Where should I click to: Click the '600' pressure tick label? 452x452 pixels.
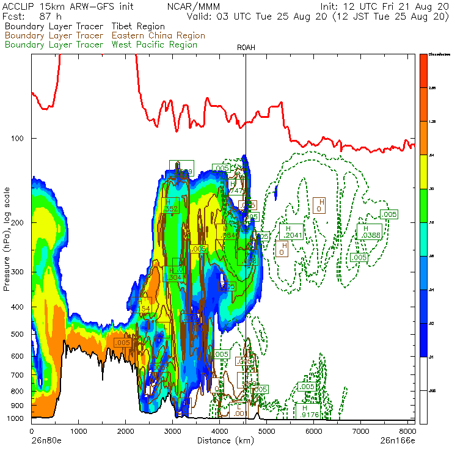click(x=17, y=356)
